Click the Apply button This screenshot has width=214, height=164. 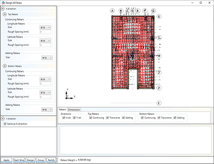coord(6,160)
